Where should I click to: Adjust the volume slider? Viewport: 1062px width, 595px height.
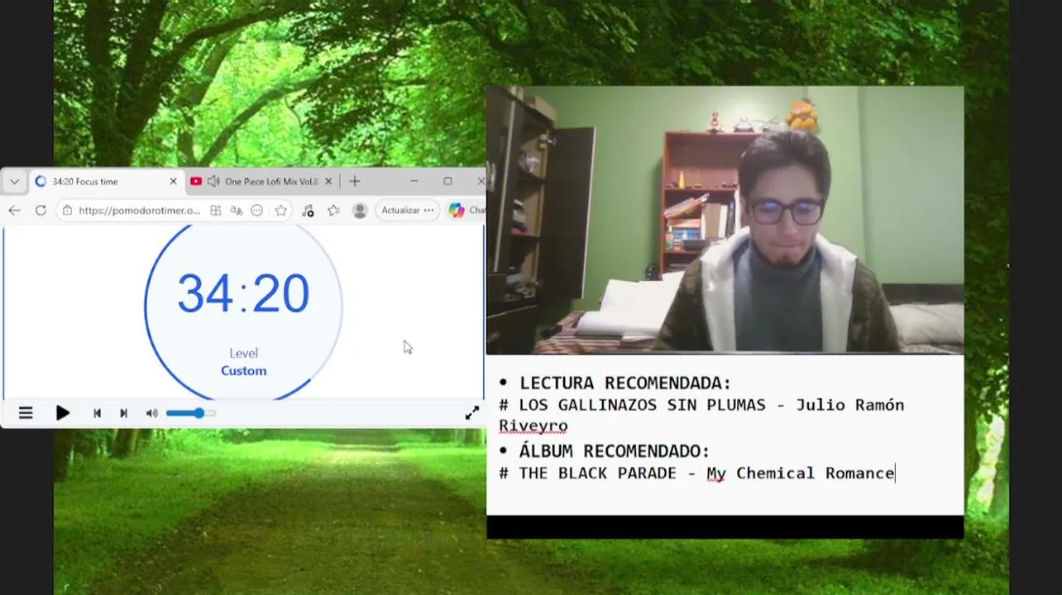191,413
